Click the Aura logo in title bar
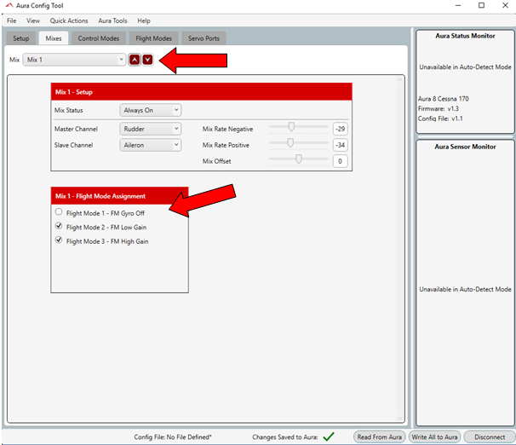This screenshot has width=516, height=445. coord(9,6)
